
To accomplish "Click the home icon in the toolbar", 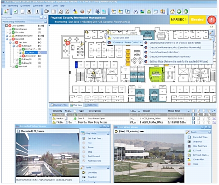I will (172, 12).
